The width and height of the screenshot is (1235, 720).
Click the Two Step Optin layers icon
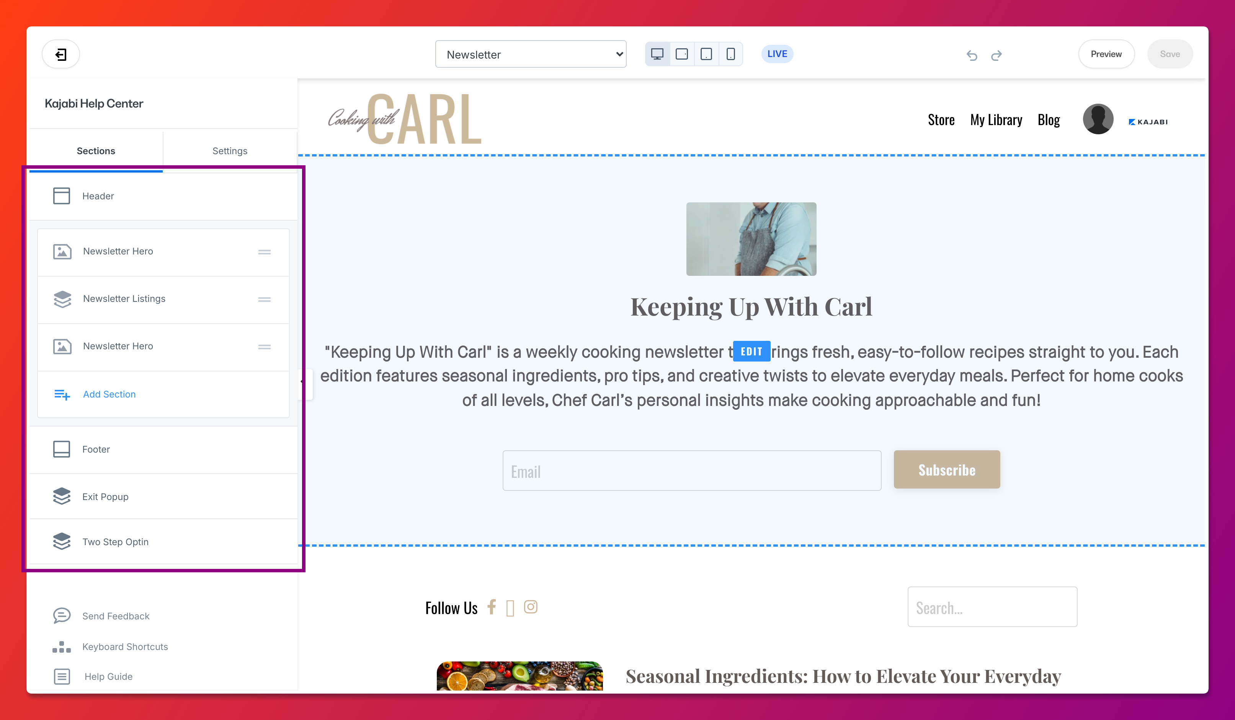[x=62, y=541]
